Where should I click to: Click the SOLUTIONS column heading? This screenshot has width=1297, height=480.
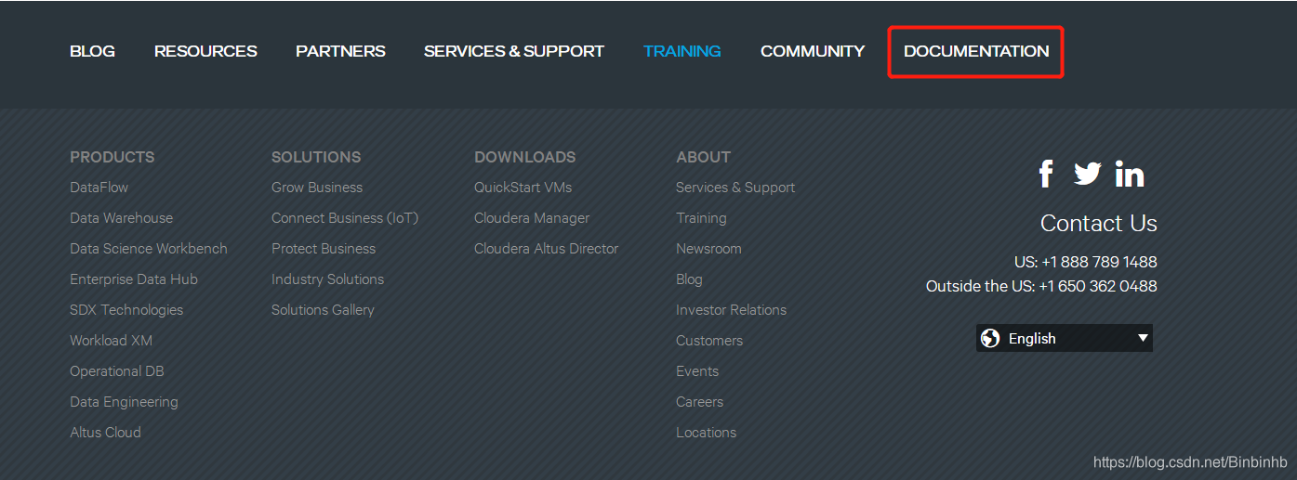coord(316,157)
